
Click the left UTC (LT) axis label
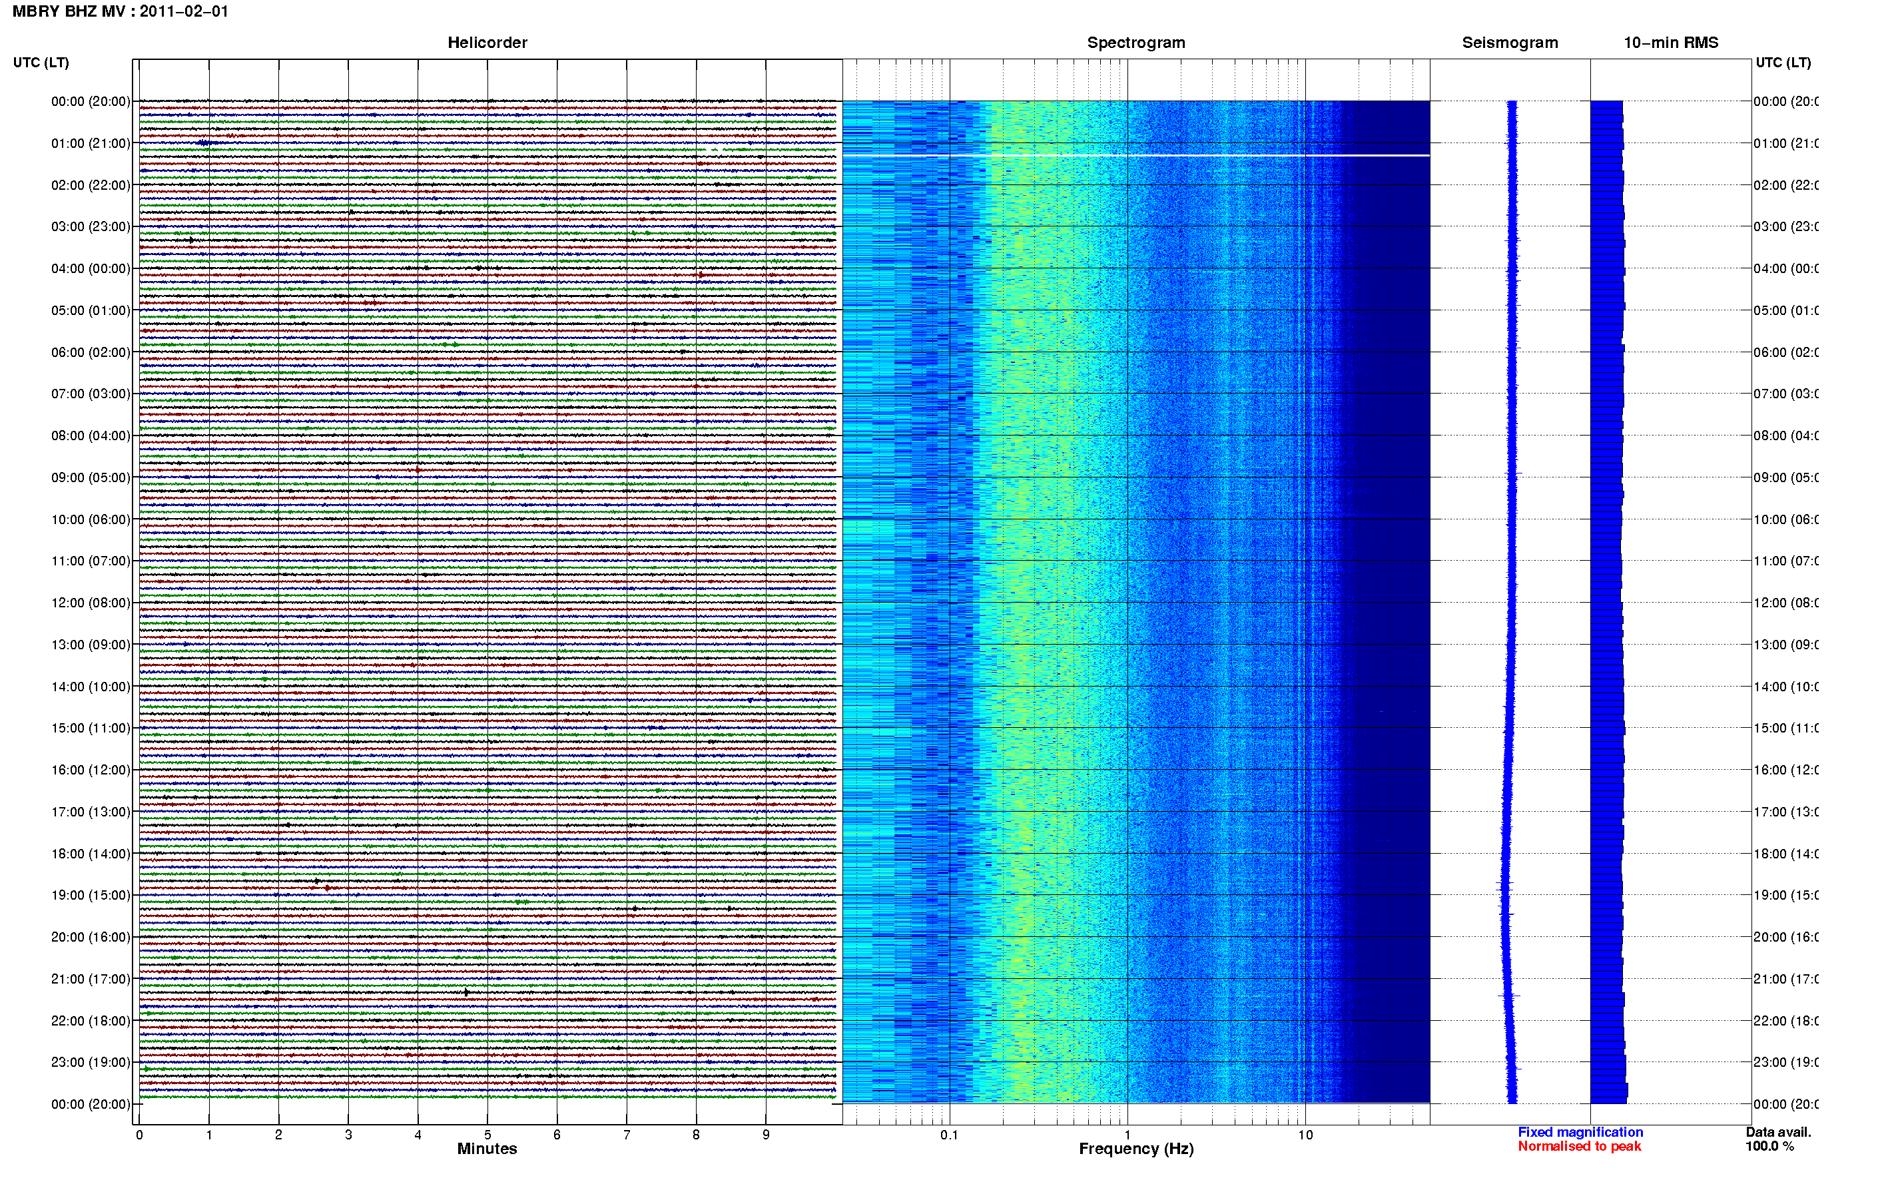coord(41,63)
